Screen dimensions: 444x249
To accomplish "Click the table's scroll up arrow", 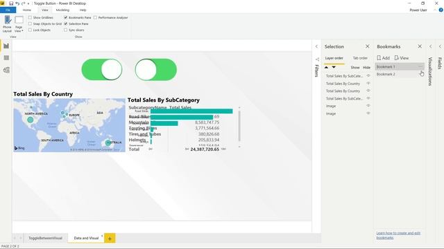I will [239, 108].
